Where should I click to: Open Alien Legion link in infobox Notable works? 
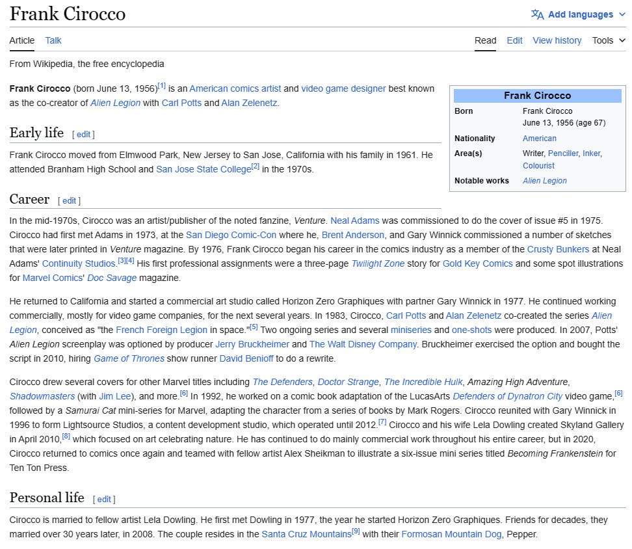(544, 181)
